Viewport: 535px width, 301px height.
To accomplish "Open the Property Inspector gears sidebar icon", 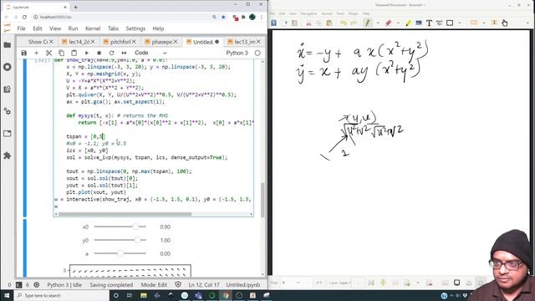I will 8,111.
